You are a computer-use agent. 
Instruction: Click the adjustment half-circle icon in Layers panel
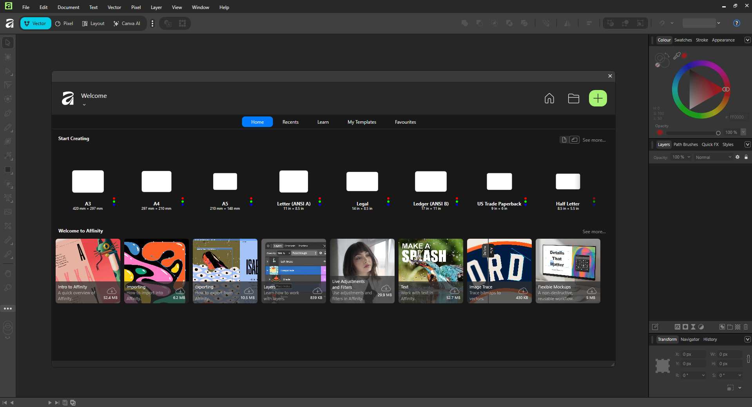coord(701,327)
